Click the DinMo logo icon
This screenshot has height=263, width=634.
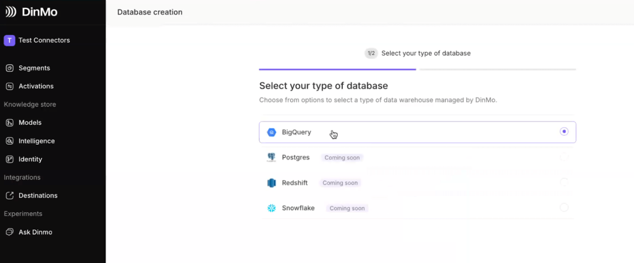pos(11,12)
